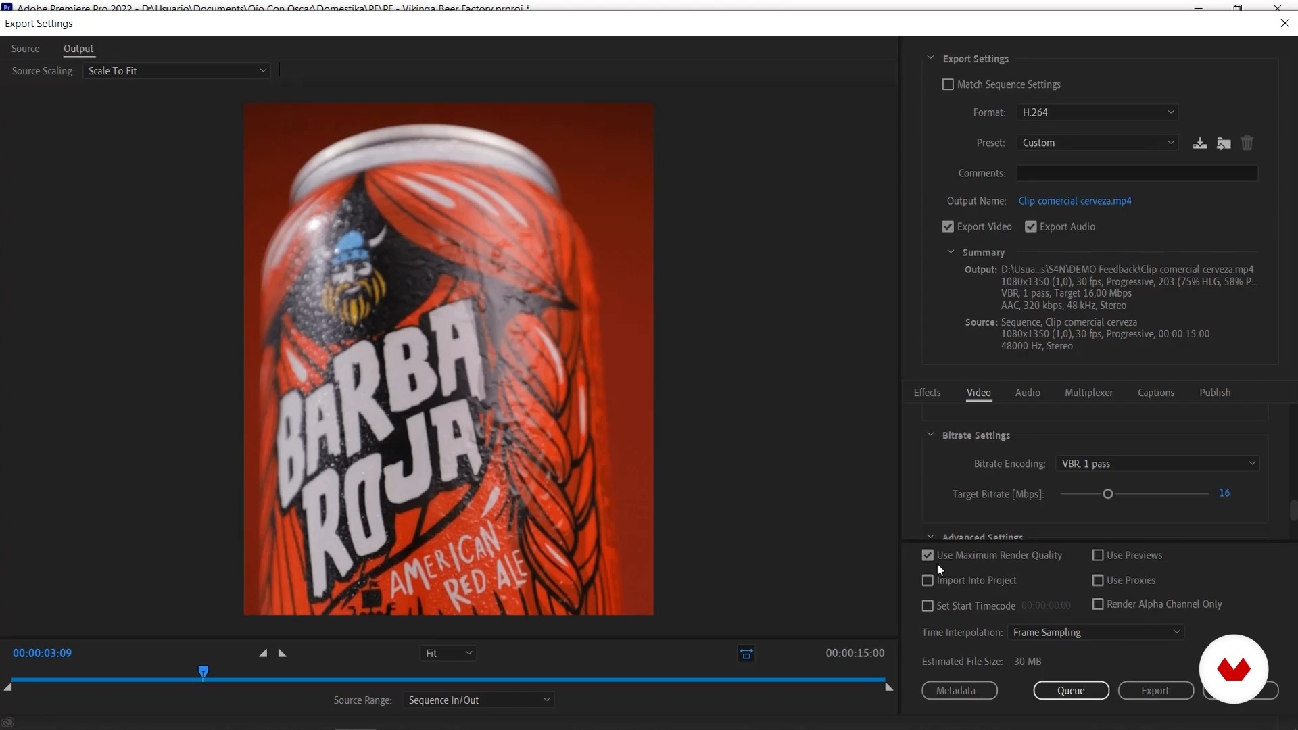This screenshot has width=1298, height=730.
Task: Toggle the Export Audio checkbox
Action: coord(1030,227)
